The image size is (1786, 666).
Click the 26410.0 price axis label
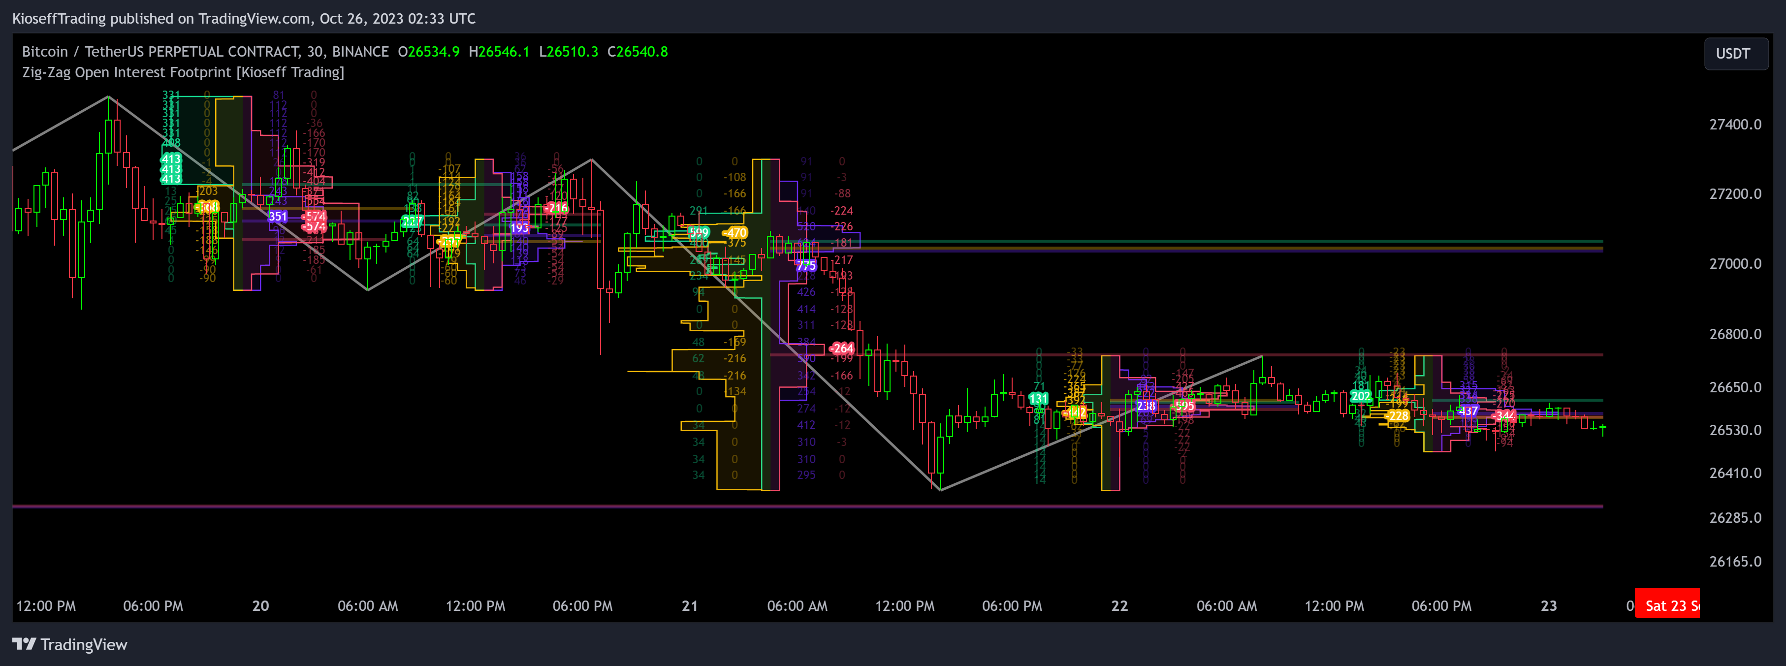pyautogui.click(x=1735, y=474)
